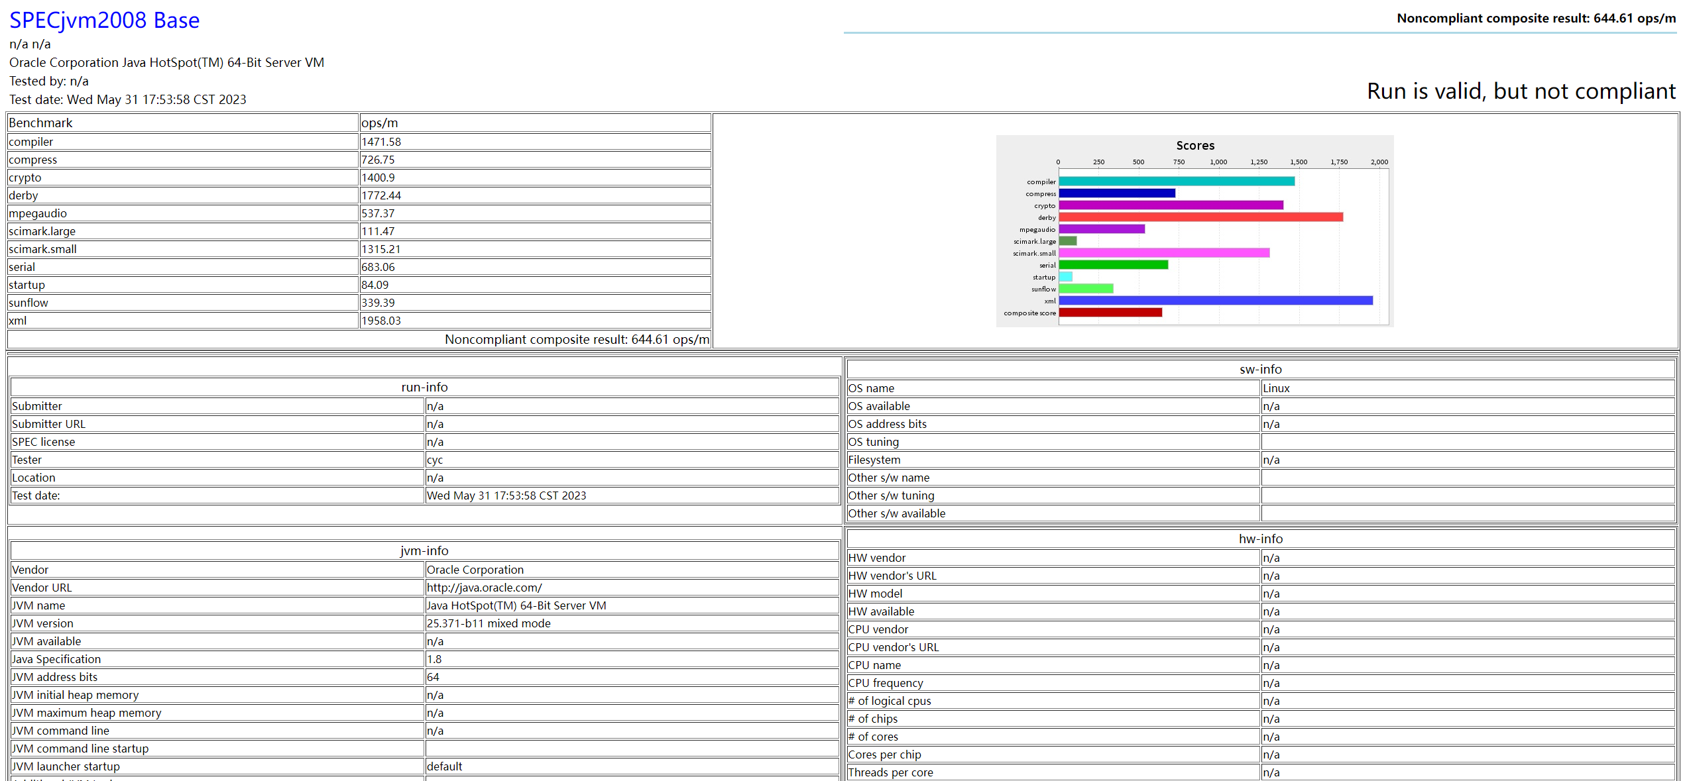This screenshot has height=781, width=1685.
Task: Select the compiler benchmark row cell
Action: coord(182,142)
